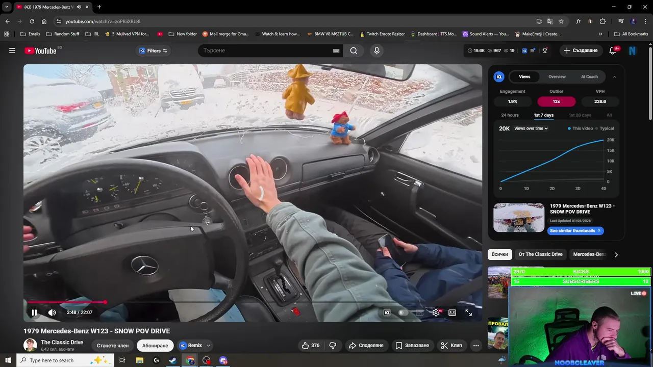Click the Споделяне share button
The image size is (653, 367).
366,345
